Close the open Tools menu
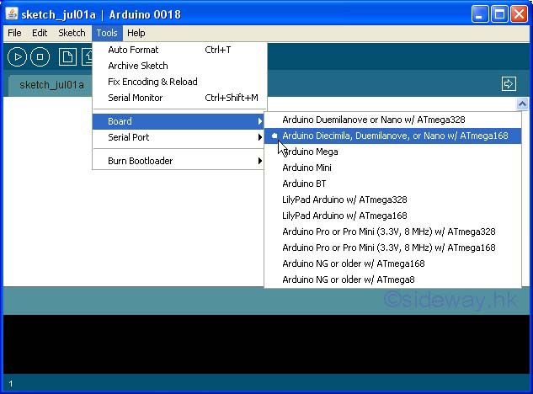 [107, 33]
